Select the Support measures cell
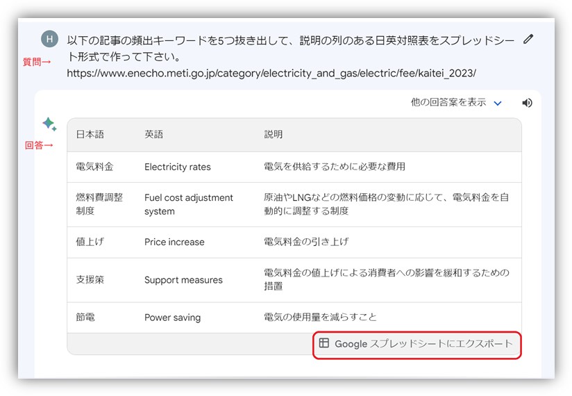 pos(183,280)
